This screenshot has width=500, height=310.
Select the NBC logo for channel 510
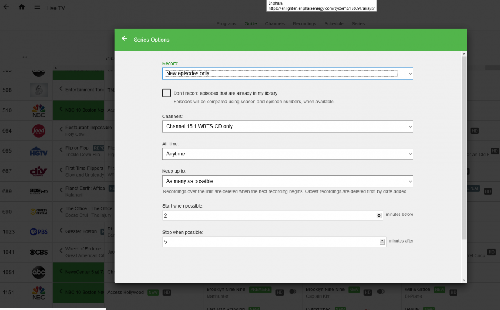(39, 110)
